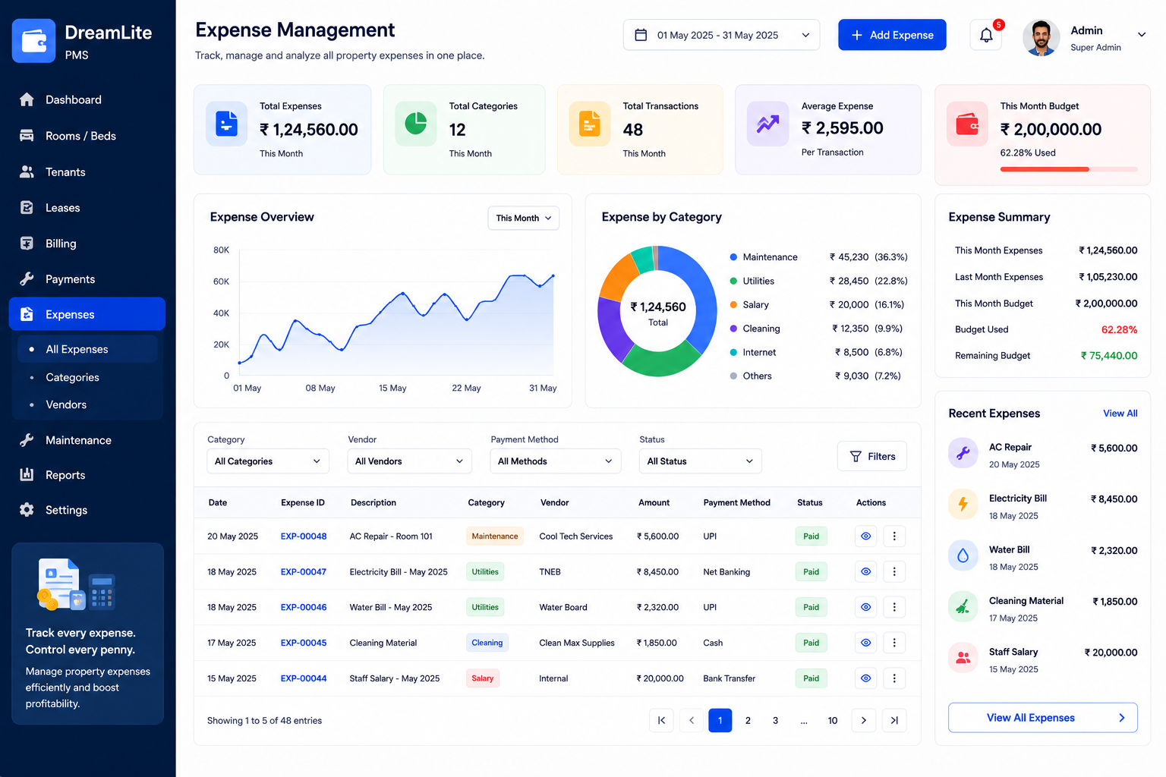Open more actions menu for EXP-00046 row
Image resolution: width=1166 pixels, height=777 pixels.
pyautogui.click(x=894, y=607)
